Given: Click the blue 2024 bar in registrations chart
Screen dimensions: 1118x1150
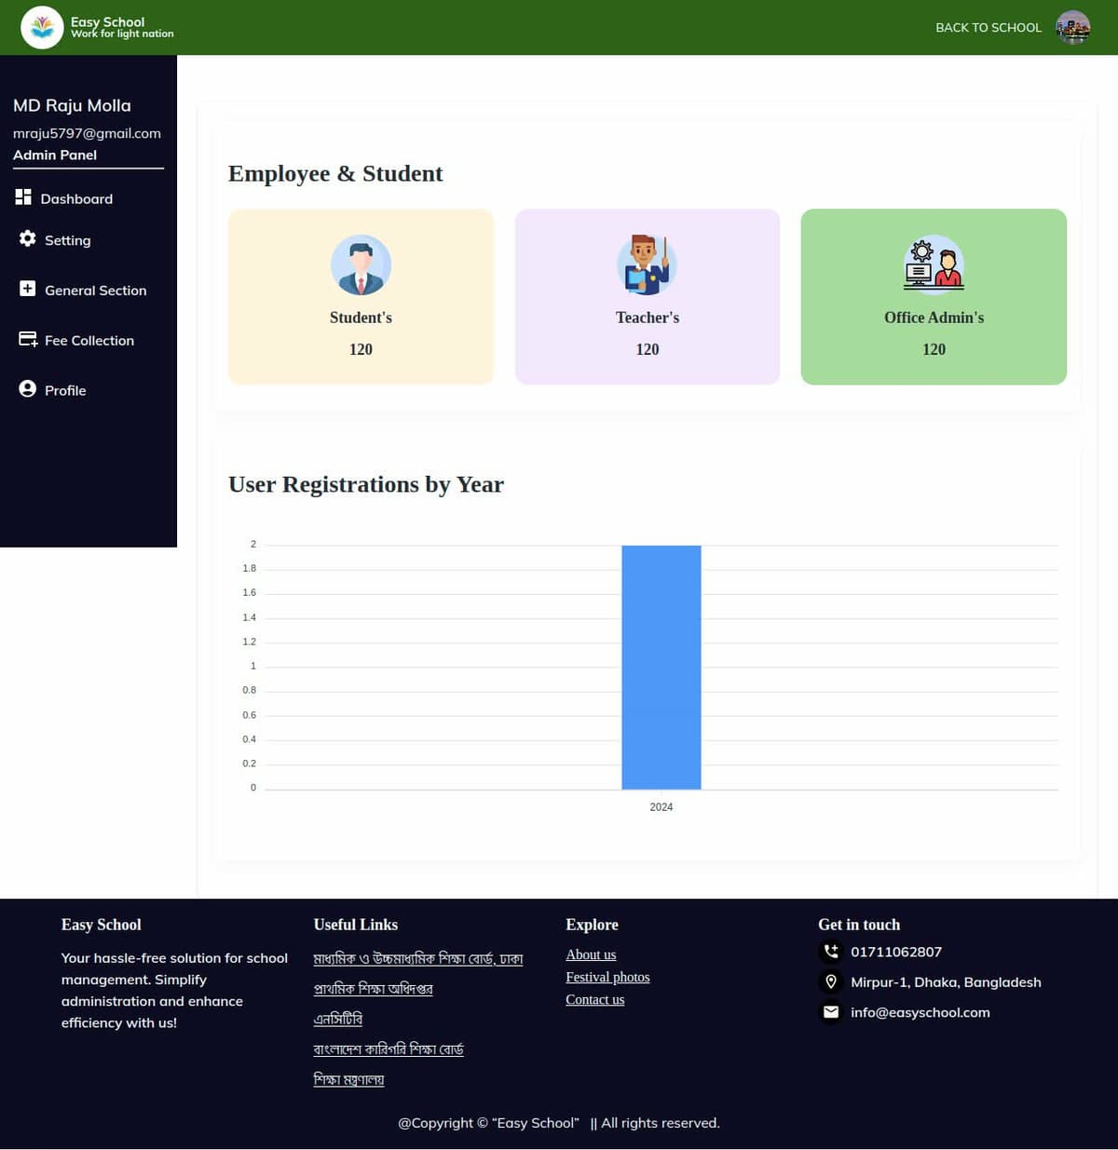Looking at the screenshot, I should (661, 666).
